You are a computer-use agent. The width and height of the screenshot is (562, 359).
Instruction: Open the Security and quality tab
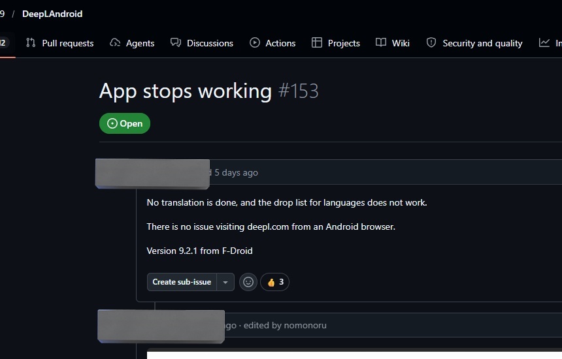tap(474, 43)
